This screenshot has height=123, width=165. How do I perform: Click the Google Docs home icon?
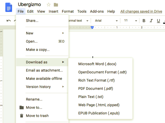(9, 7)
